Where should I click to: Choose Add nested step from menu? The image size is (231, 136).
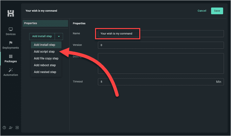click(x=46, y=72)
